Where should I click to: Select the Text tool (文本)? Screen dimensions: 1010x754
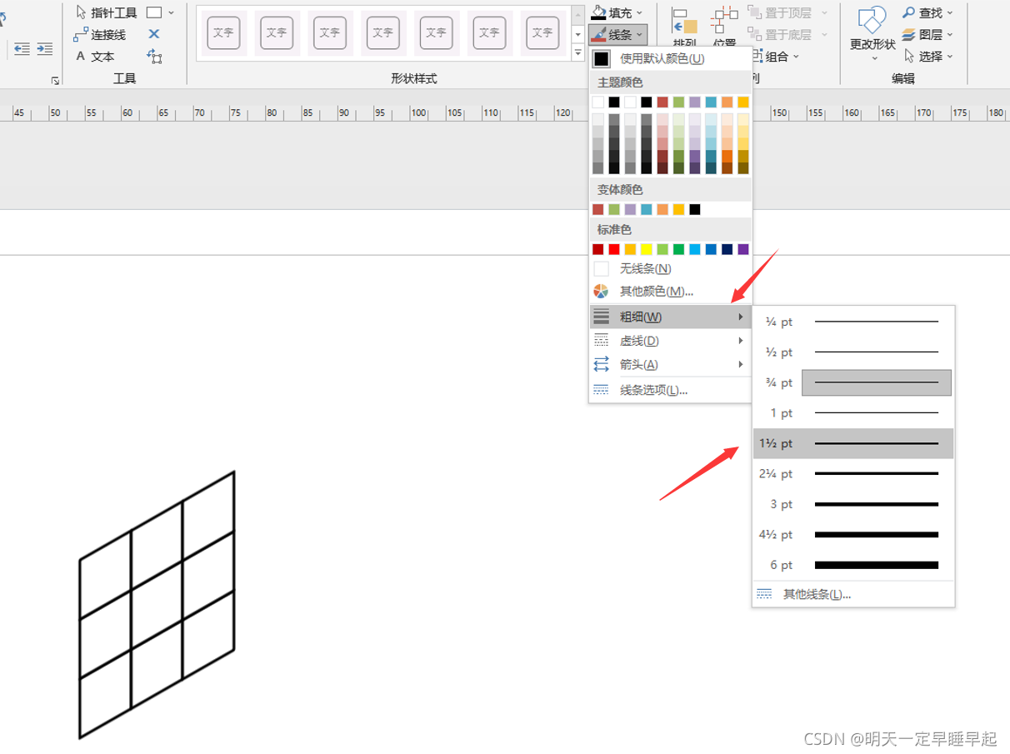coord(95,56)
